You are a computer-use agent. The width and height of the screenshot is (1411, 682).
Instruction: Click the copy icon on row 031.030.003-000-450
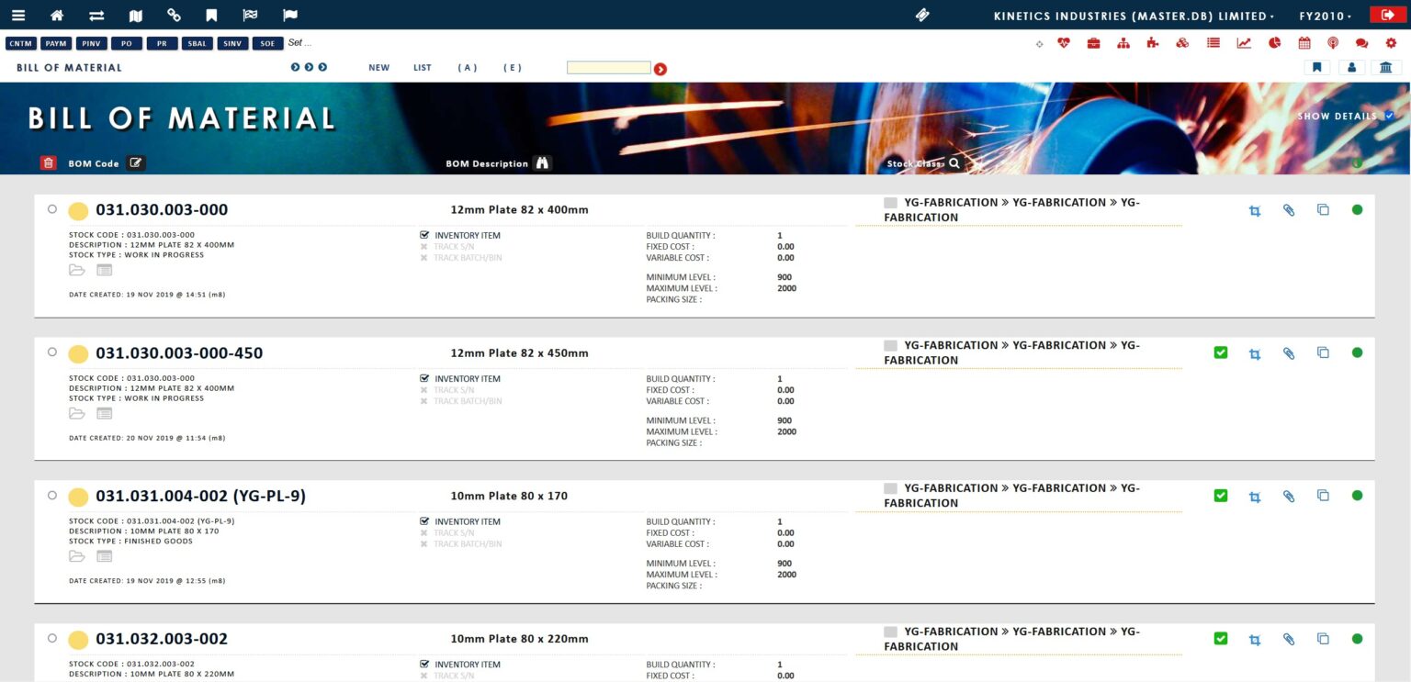[x=1323, y=352]
